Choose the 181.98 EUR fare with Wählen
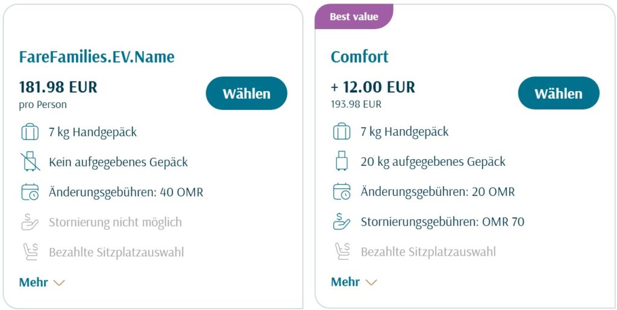 pyautogui.click(x=246, y=93)
